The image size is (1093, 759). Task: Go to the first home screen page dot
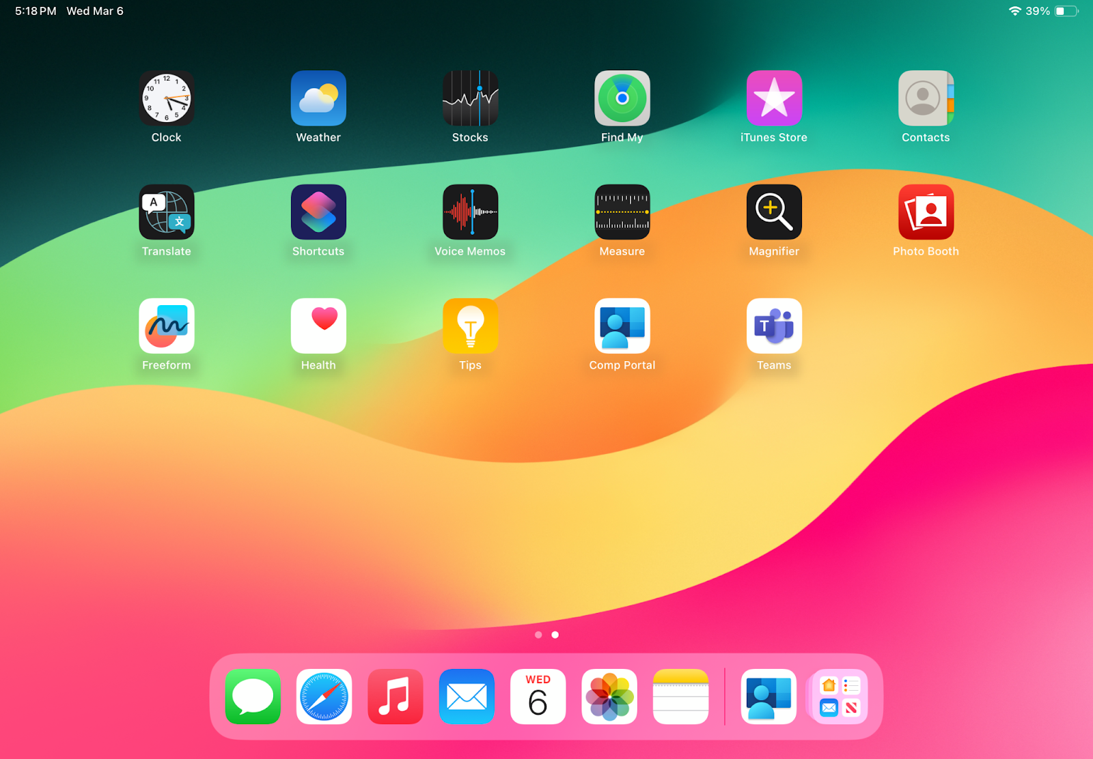538,635
